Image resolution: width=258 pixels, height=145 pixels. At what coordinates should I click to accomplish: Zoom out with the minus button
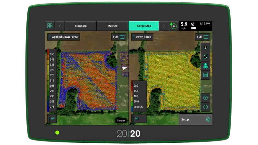coord(205,107)
